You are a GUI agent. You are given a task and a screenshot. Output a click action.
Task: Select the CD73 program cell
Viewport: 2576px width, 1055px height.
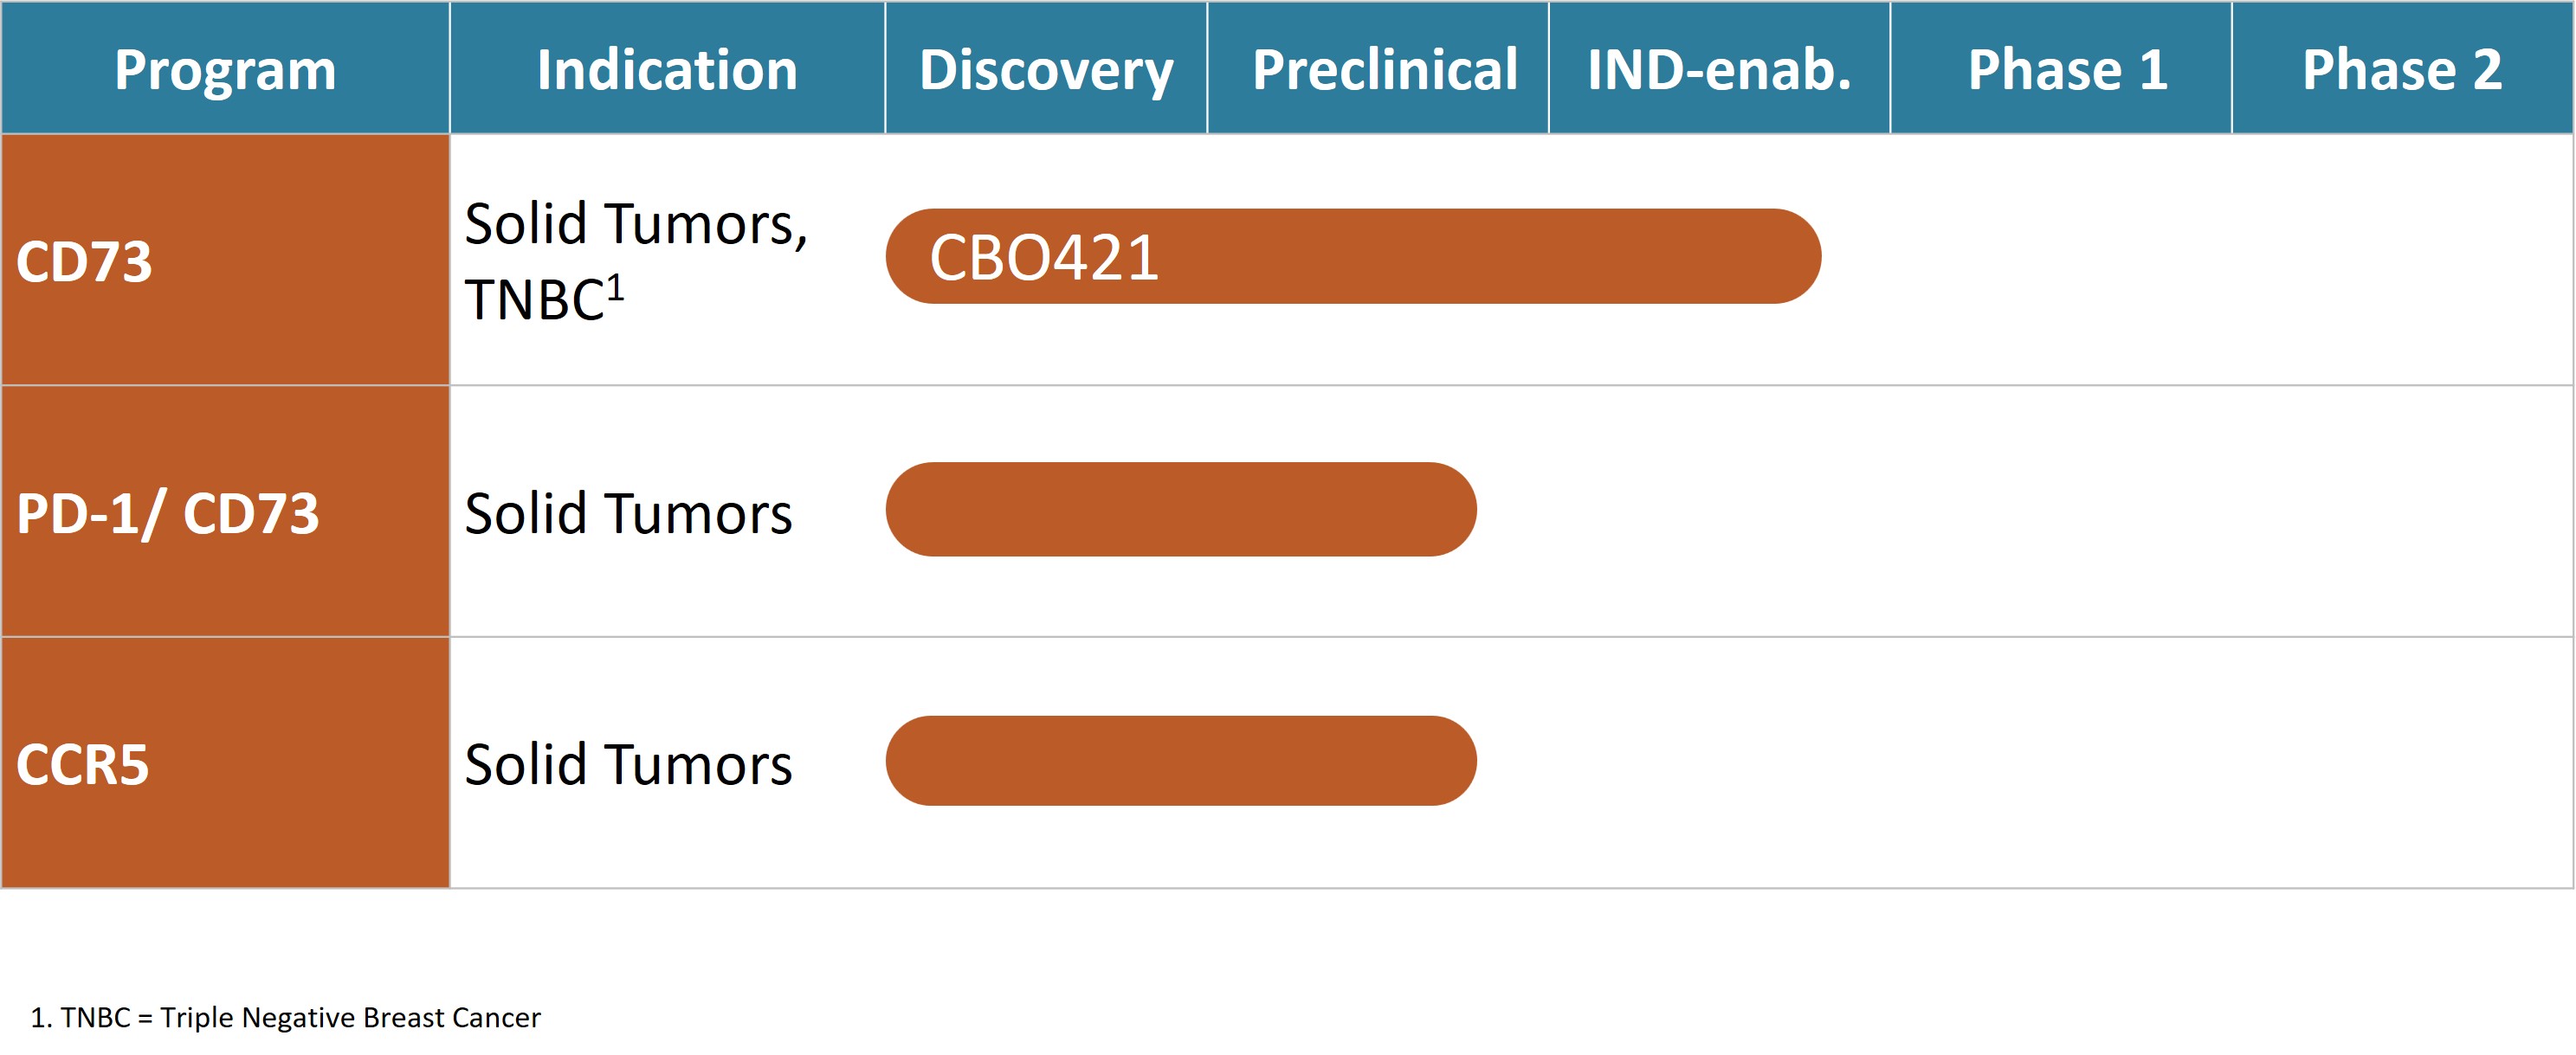225,261
